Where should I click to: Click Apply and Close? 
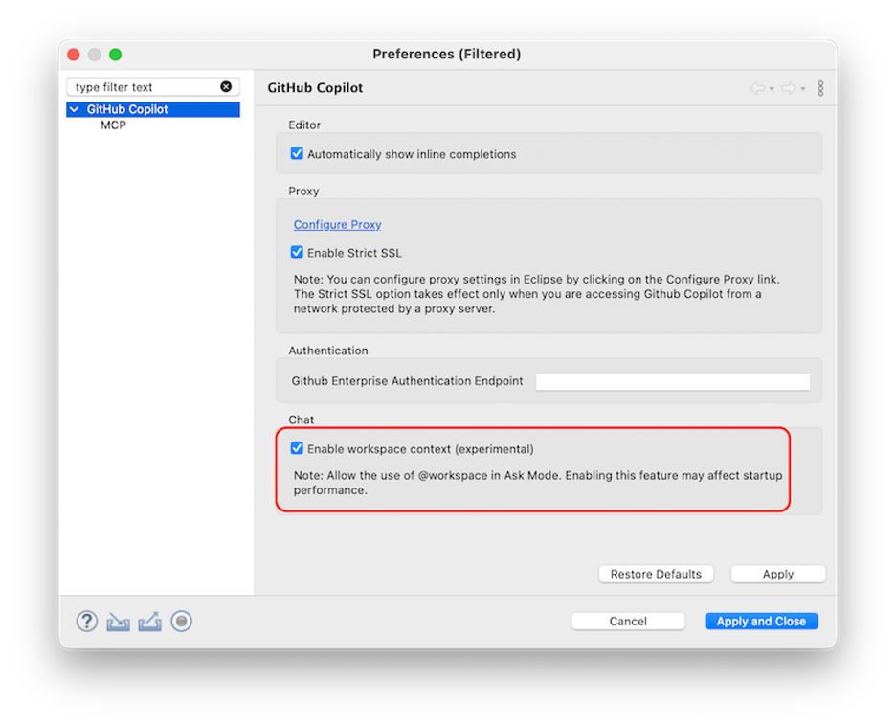click(x=761, y=622)
